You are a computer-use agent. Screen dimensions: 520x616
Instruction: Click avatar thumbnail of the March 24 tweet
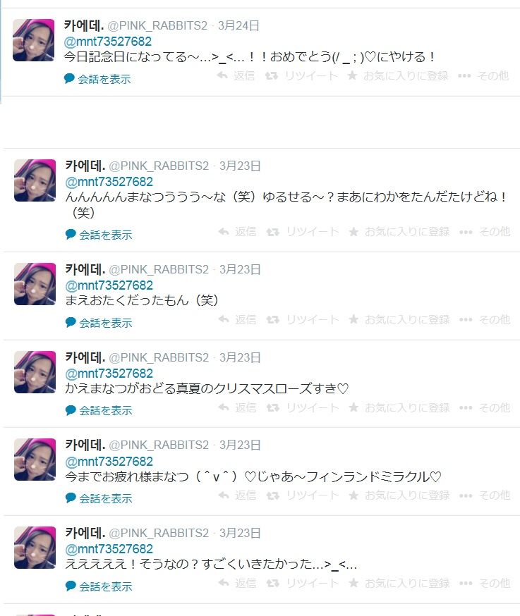coord(33,40)
